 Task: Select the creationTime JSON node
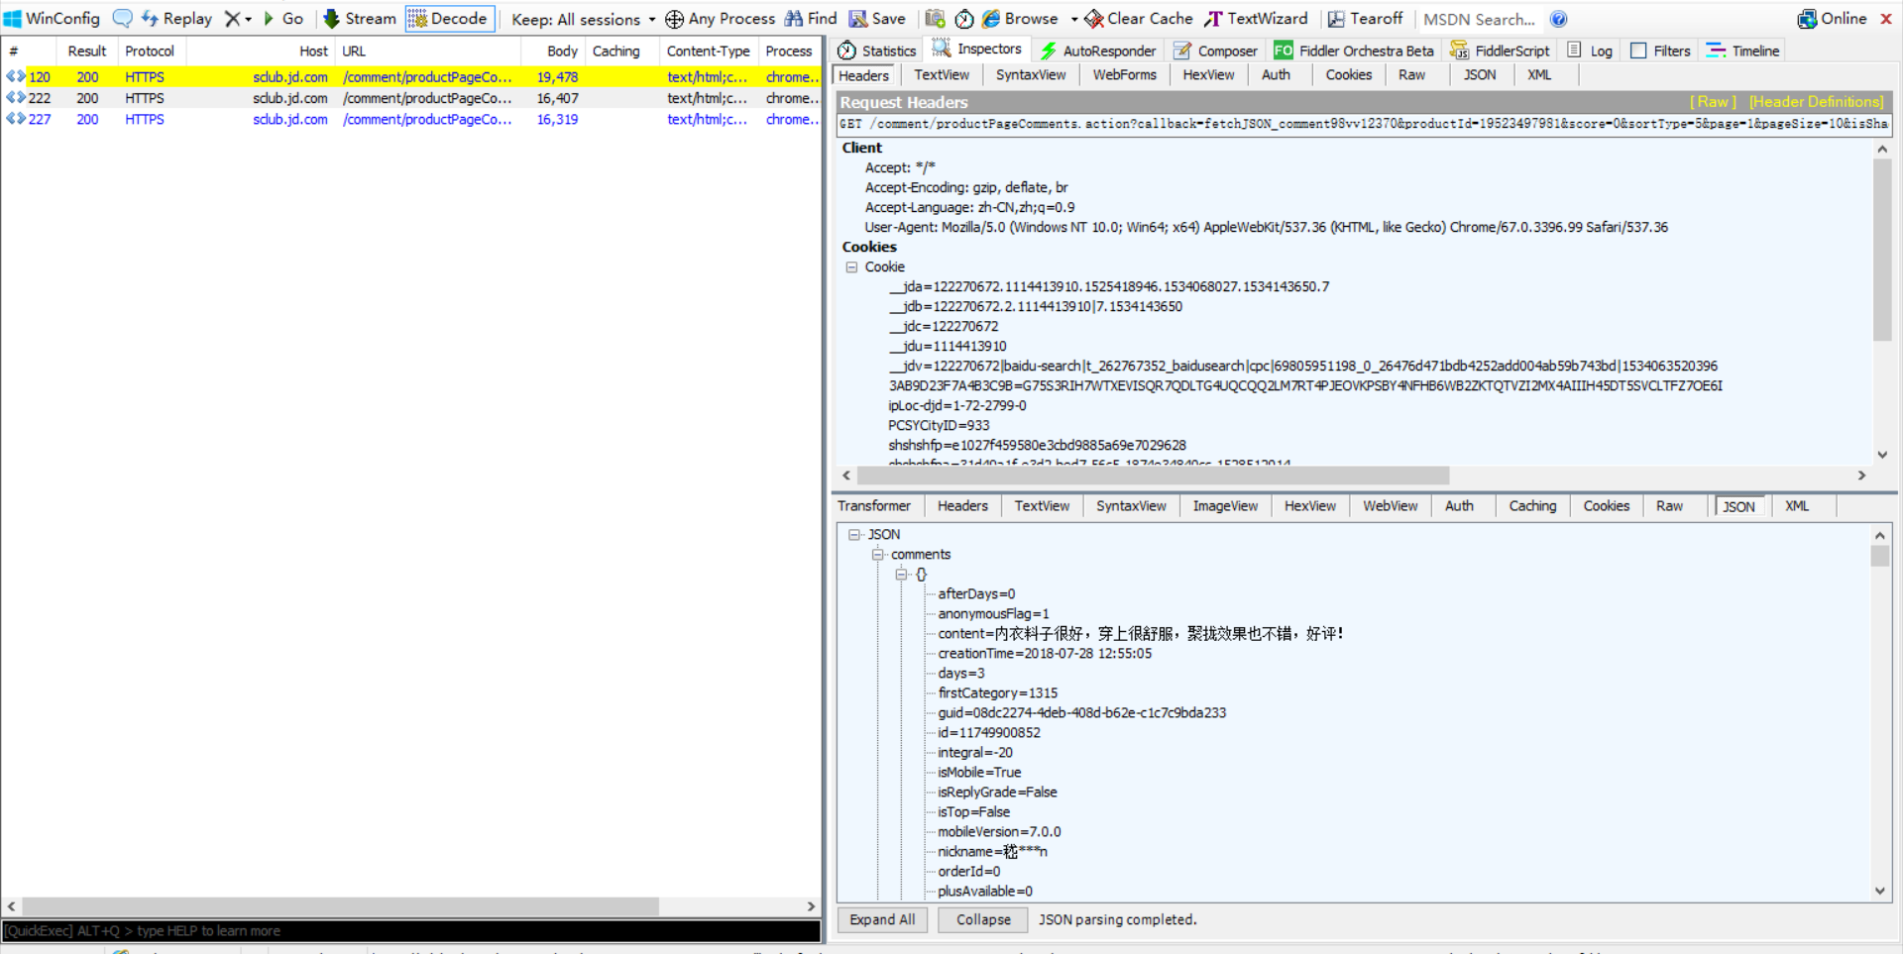1045,654
